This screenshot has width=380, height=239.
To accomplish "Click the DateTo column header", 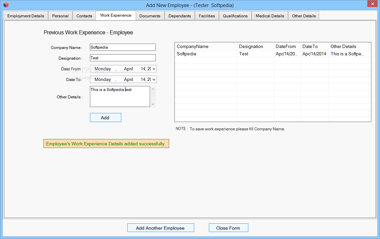I will 314,46.
